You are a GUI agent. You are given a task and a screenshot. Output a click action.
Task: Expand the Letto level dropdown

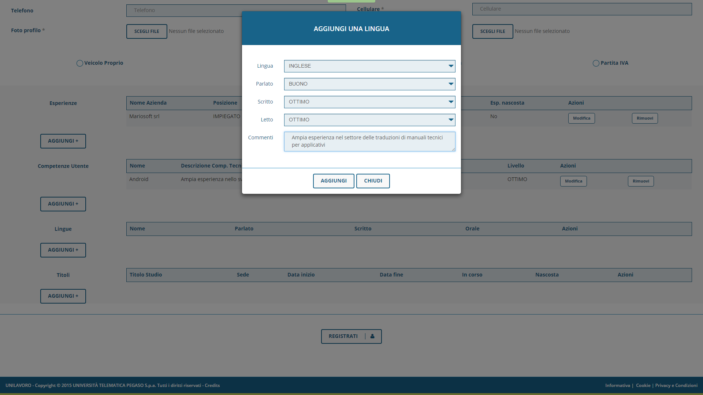click(369, 120)
